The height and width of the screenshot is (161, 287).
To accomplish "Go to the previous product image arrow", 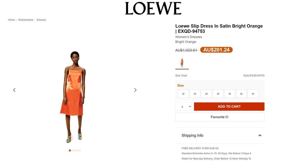I will click(x=14, y=90).
